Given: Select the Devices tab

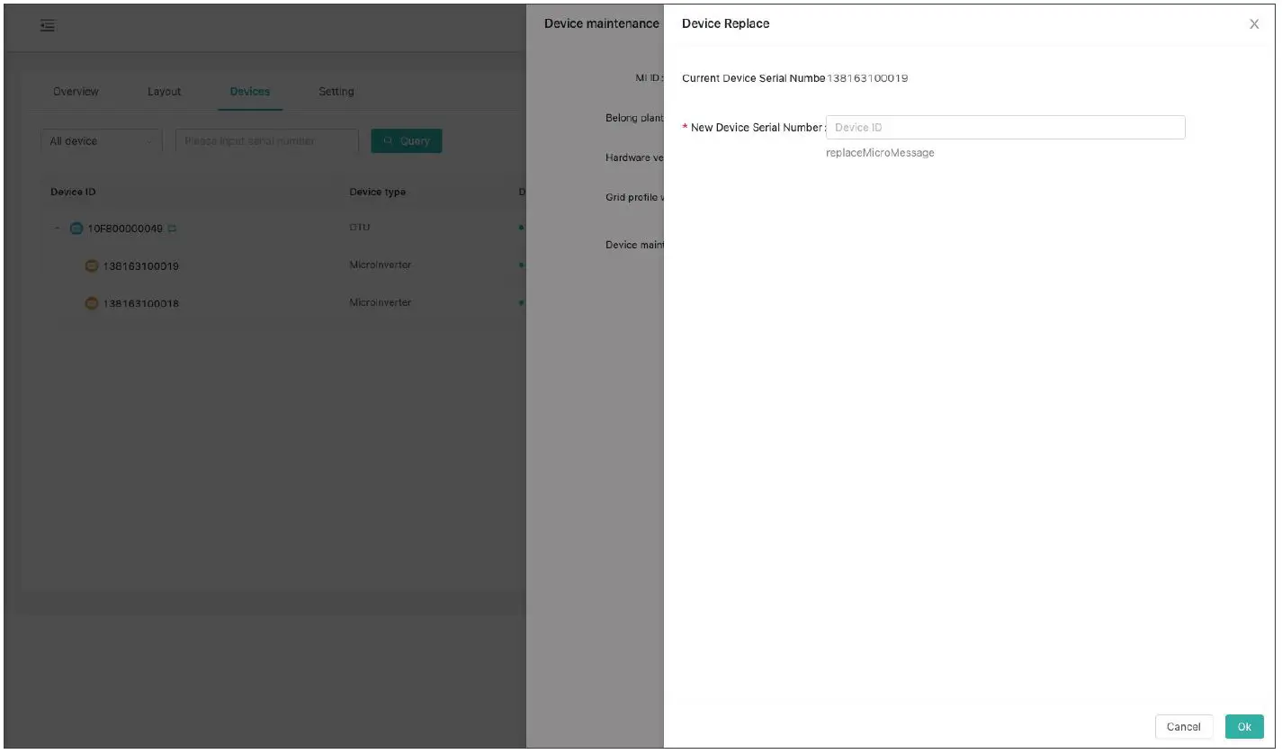Looking at the screenshot, I should coord(250,92).
